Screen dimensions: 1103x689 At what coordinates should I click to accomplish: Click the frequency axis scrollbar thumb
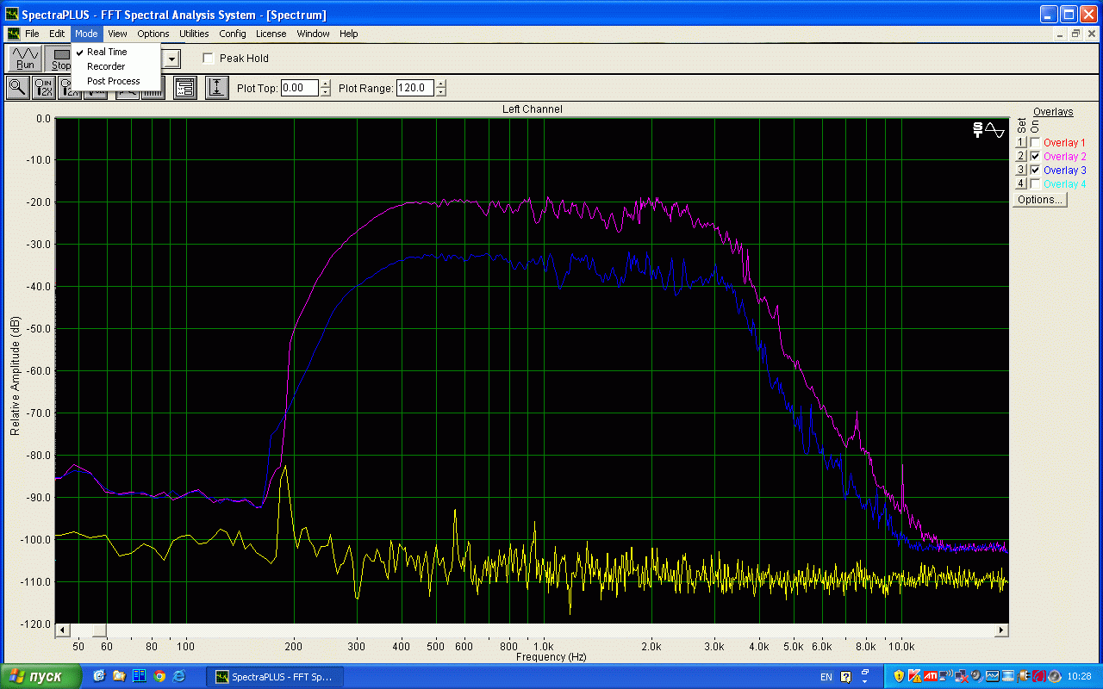pos(99,630)
